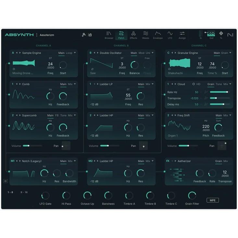Open Comb module dropdown arrow
Screen dimensions: 238x238
point(75,84)
